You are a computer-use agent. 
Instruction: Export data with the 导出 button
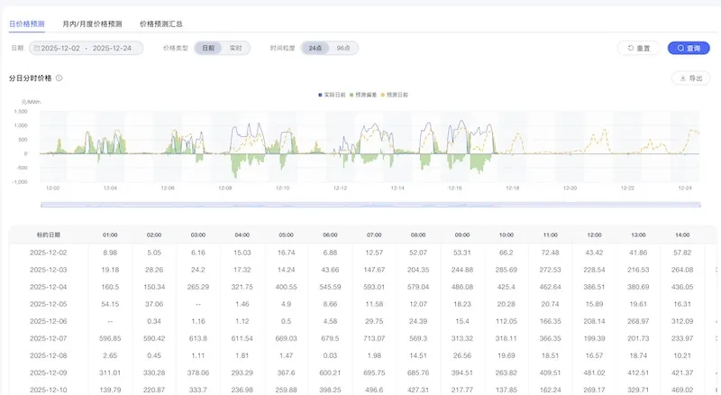[x=689, y=78]
